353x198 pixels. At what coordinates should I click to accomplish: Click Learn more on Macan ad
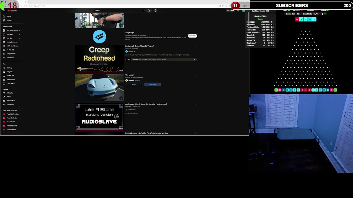coord(153,84)
